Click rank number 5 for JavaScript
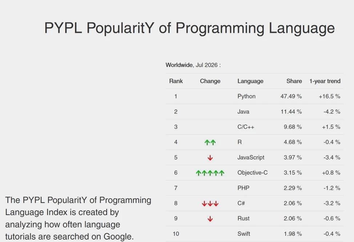 [176, 157]
